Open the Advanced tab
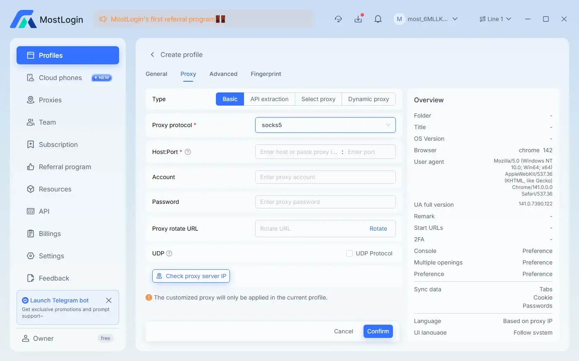 click(223, 74)
